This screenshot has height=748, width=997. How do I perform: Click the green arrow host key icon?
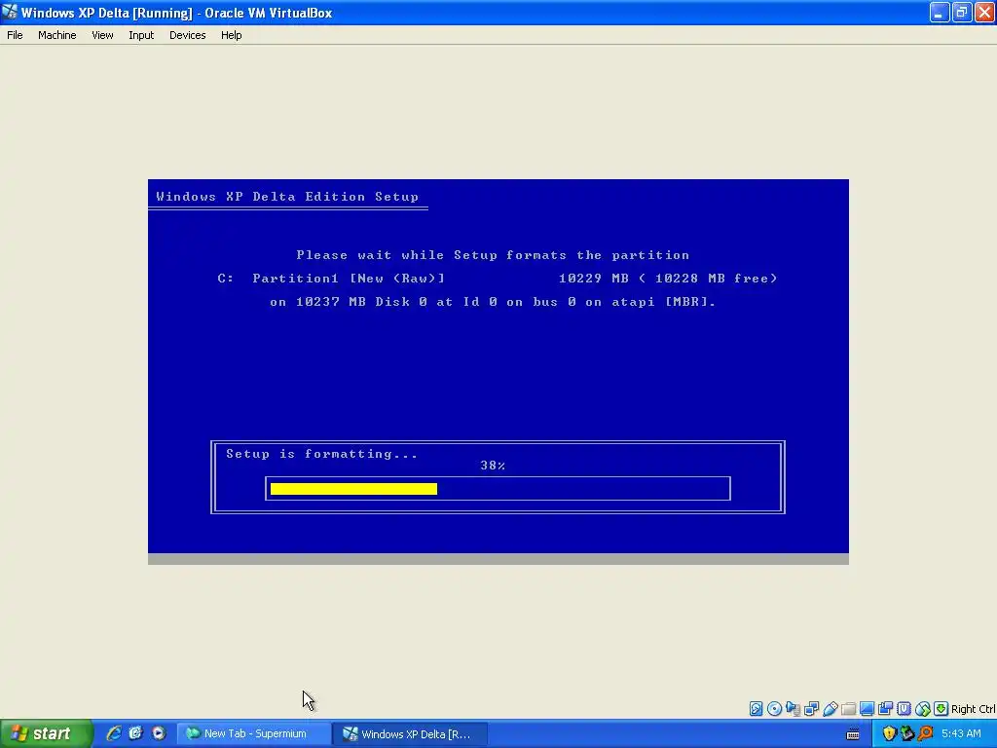942,709
